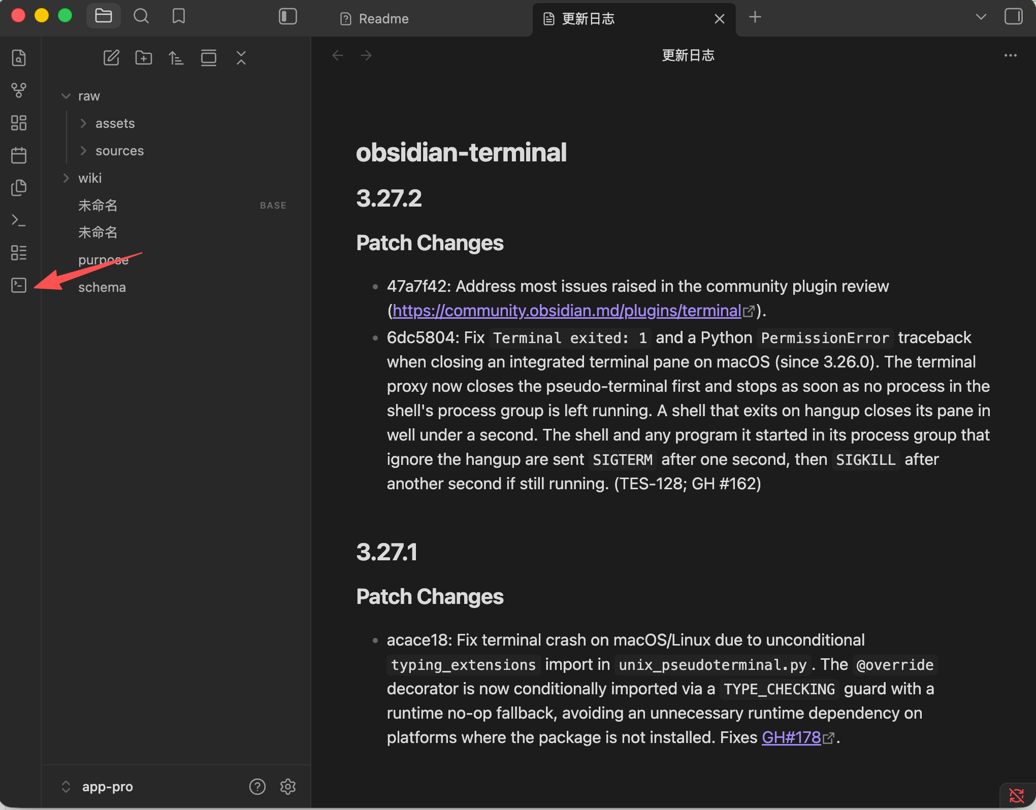Toggle the right sidebar panel icon
The image size is (1036, 810).
[x=1014, y=16]
